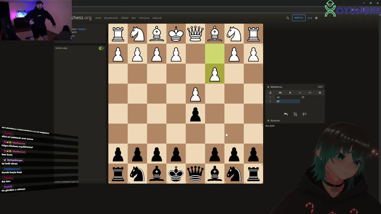Jump to the first move
The height and width of the screenshot is (214, 381).
(280, 93)
